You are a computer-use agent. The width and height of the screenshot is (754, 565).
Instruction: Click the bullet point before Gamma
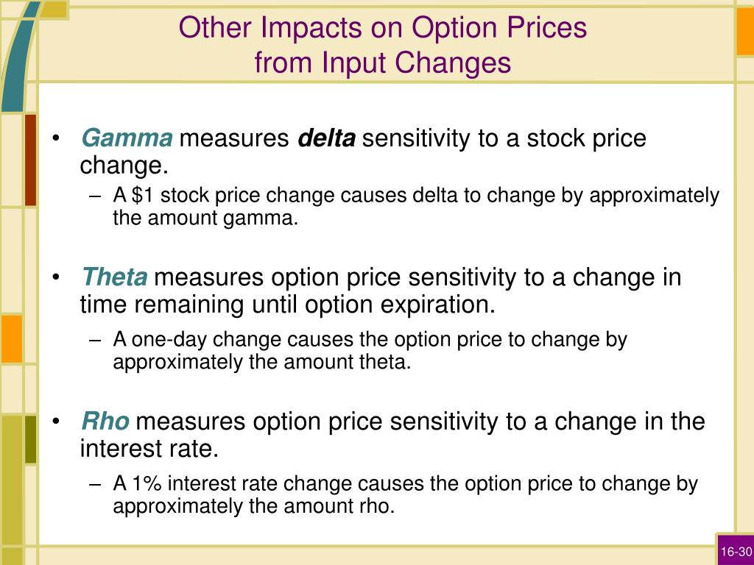pyautogui.click(x=56, y=139)
